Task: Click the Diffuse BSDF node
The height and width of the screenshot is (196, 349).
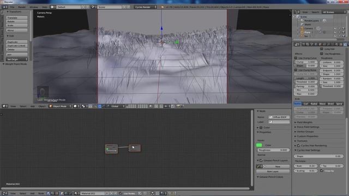Action: (x=111, y=149)
